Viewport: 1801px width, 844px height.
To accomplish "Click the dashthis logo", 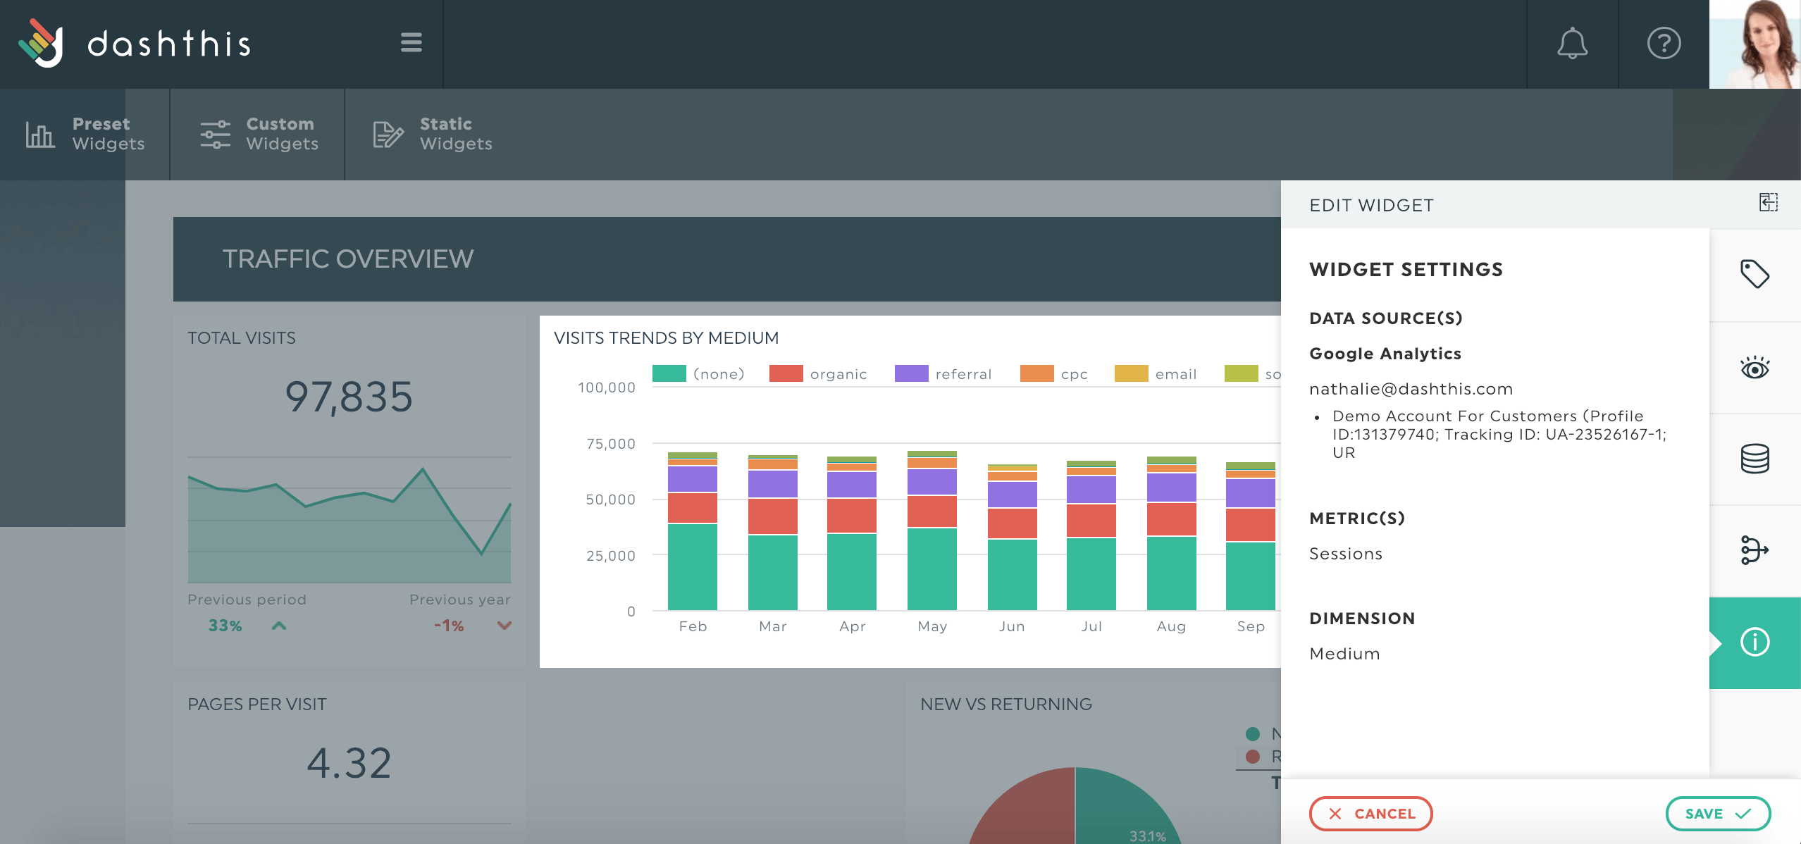I will coord(134,44).
